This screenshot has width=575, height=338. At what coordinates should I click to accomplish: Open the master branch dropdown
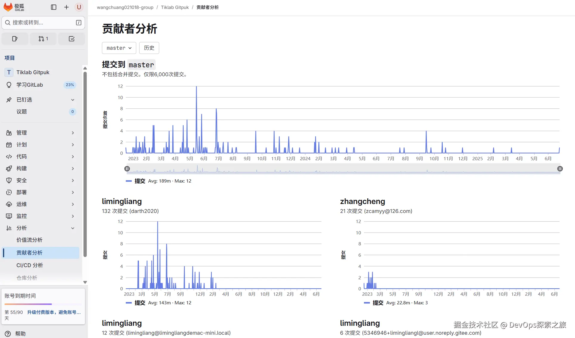click(119, 48)
